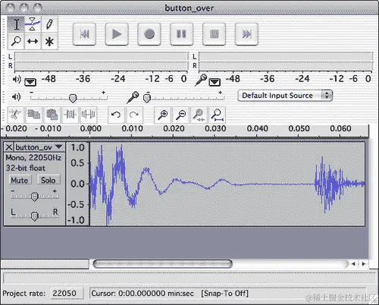Image resolution: width=379 pixels, height=305 pixels.
Task: Click the Project rate field 22050
Action: (67, 294)
